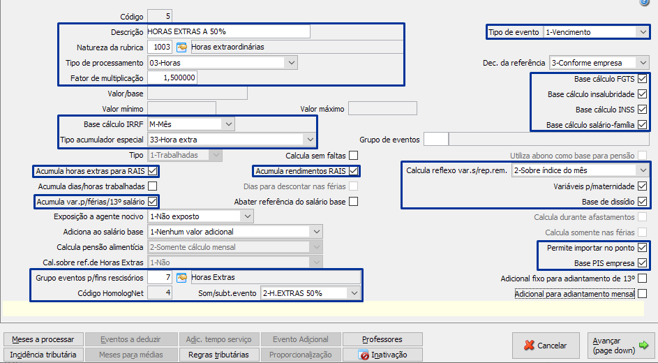Open lookup icon beside Natureza da rubrica
Image resolution: width=658 pixels, height=363 pixels.
pyautogui.click(x=181, y=47)
